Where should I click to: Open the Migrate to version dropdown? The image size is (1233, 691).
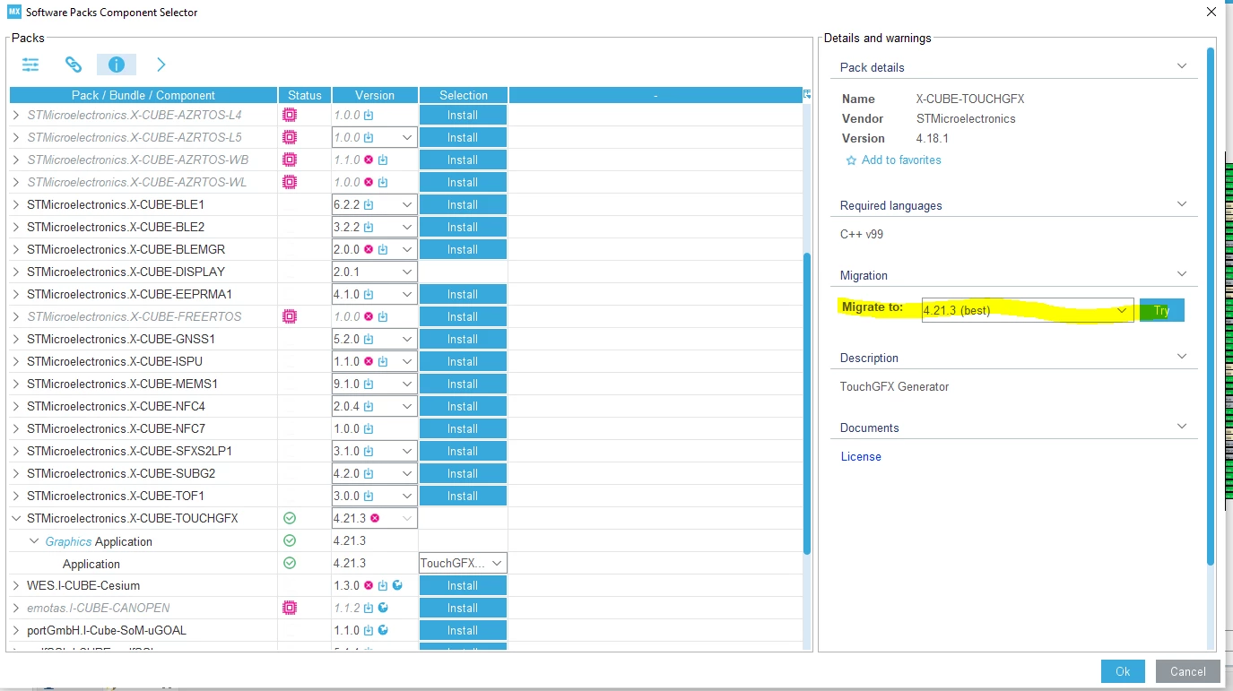[1028, 310]
